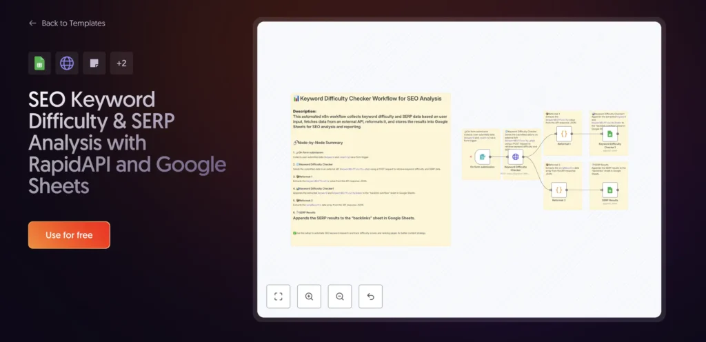Reset the canvas zoom level
This screenshot has height=342, width=706.
pyautogui.click(x=370, y=296)
